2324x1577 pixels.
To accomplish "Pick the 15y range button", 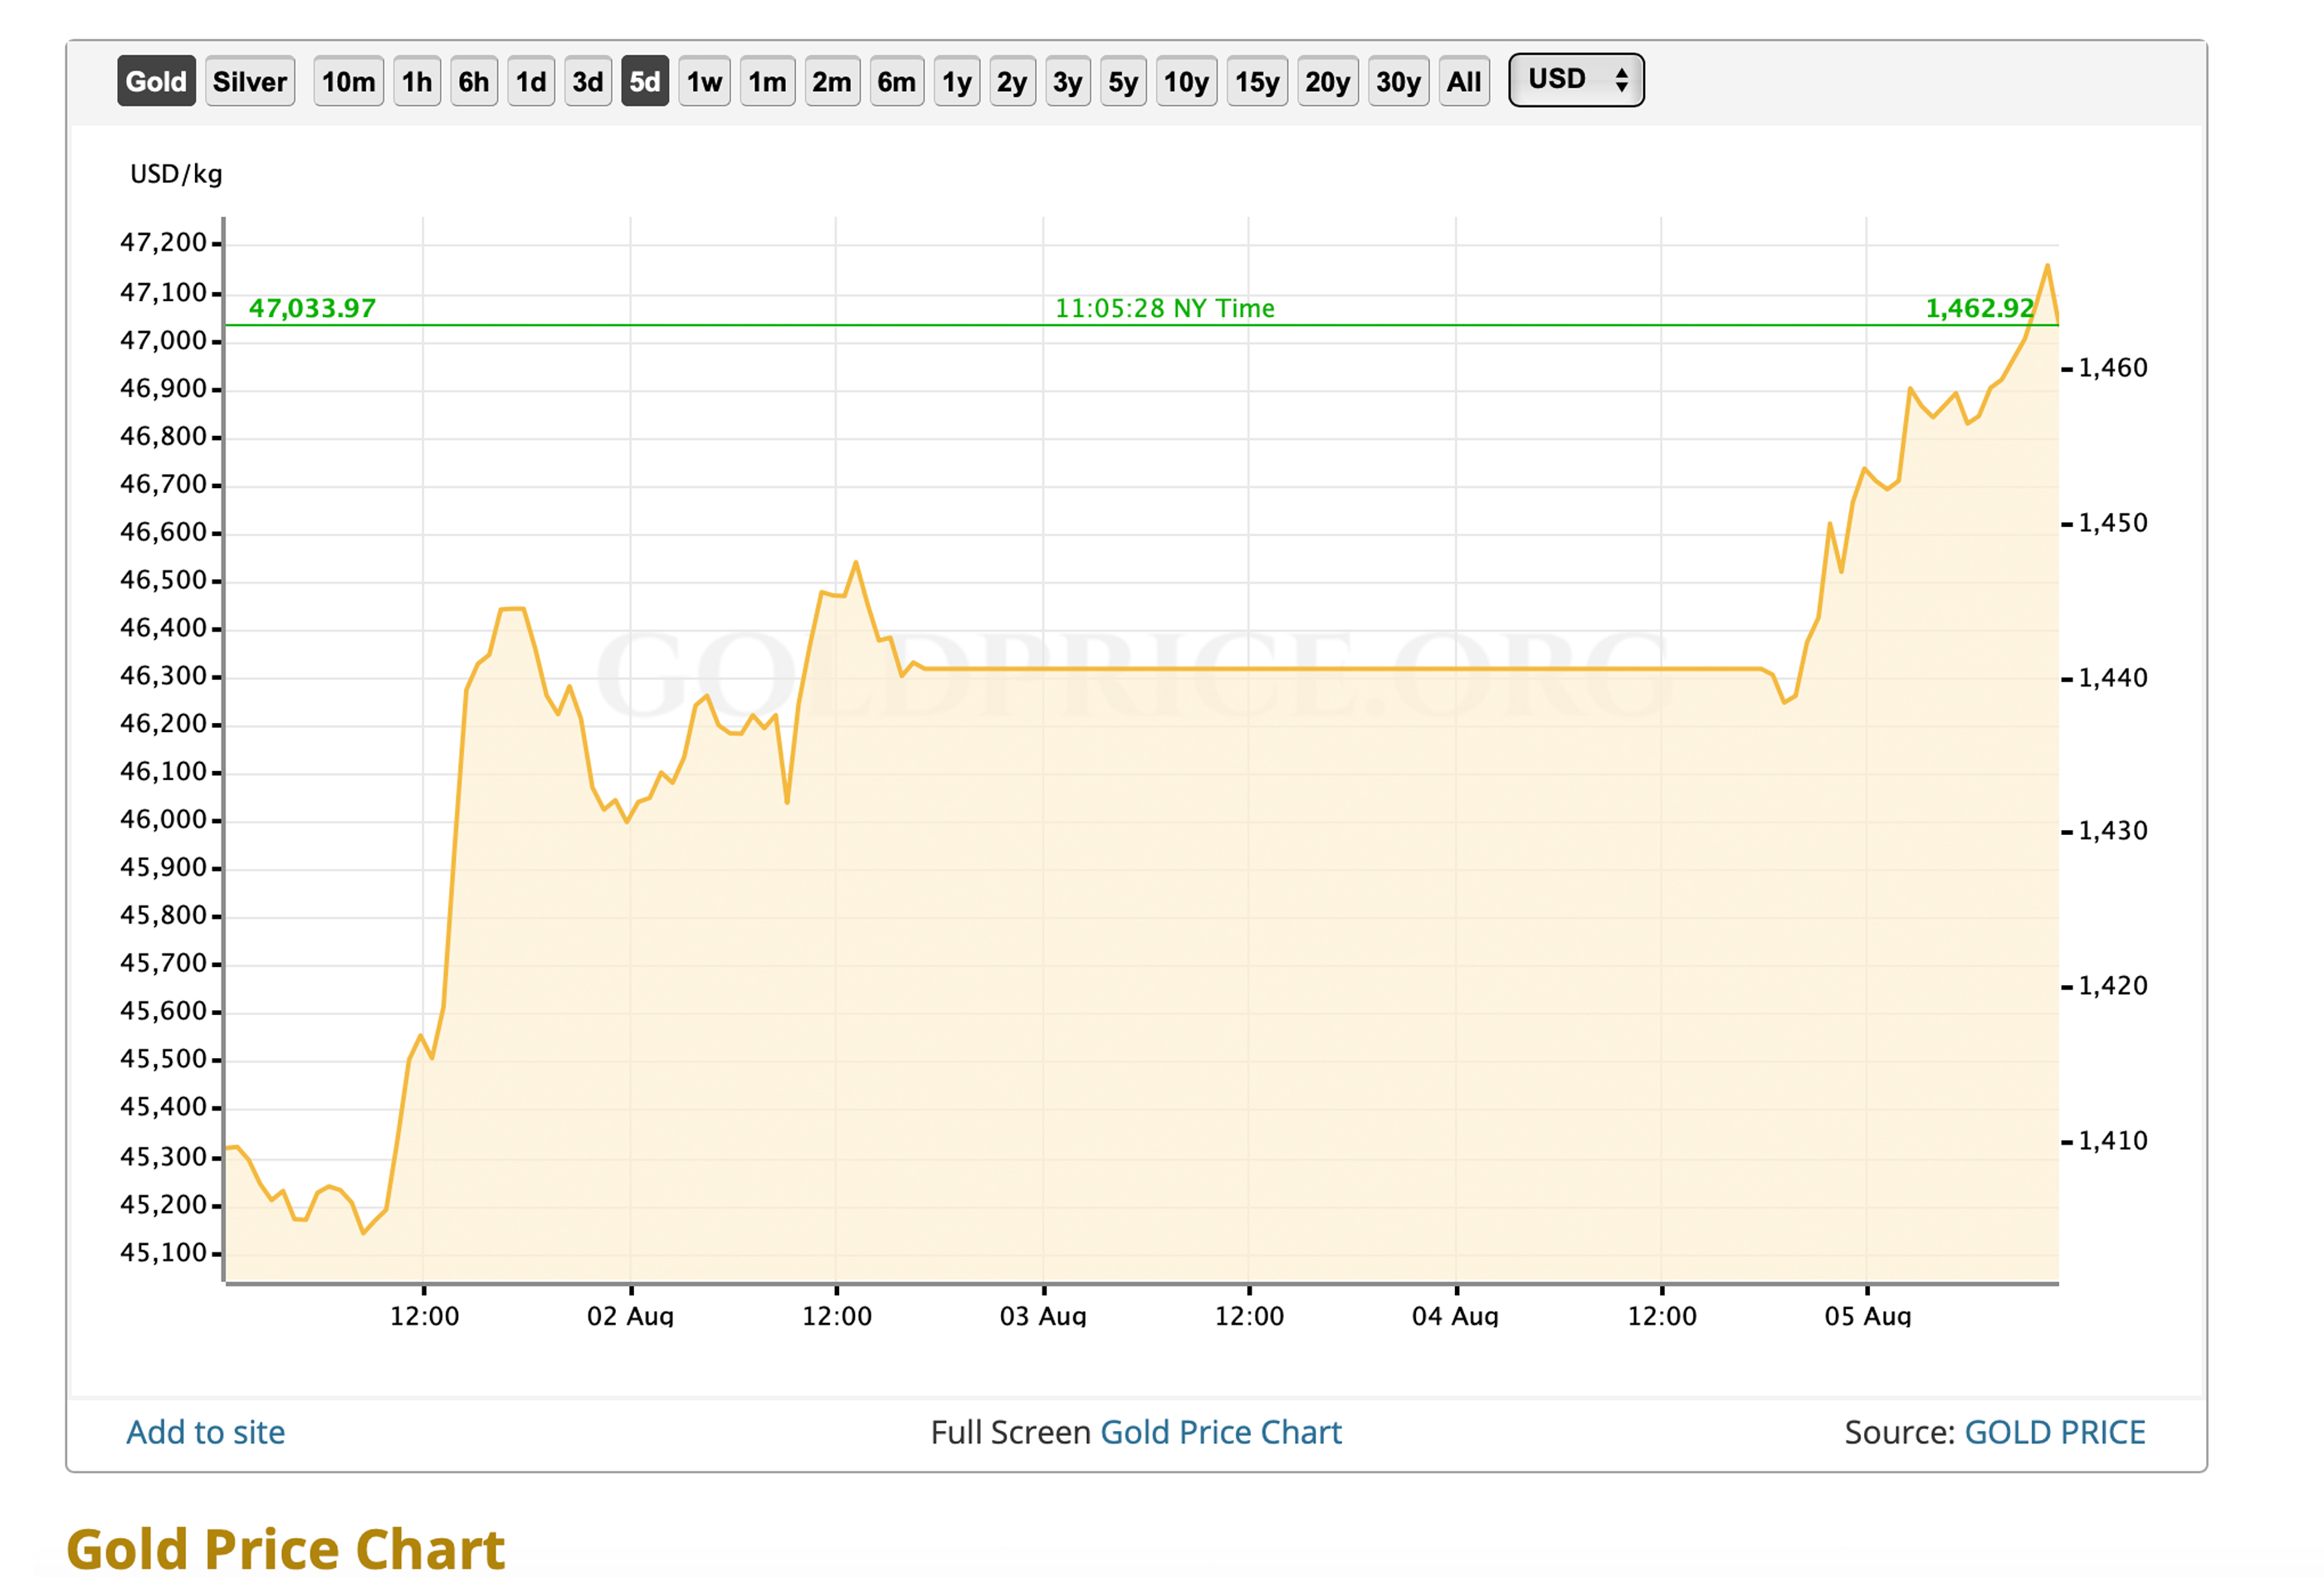I will click(1257, 81).
